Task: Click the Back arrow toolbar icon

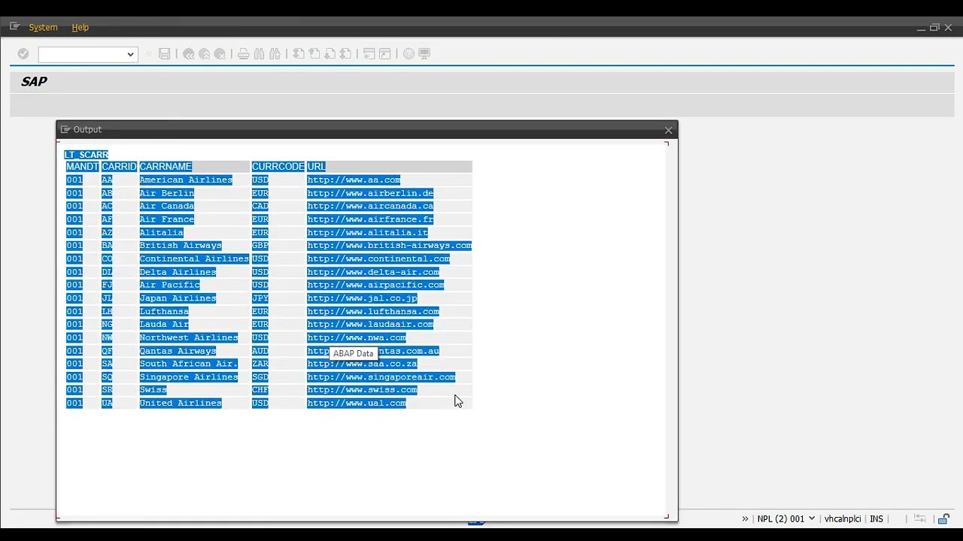Action: pyautogui.click(x=189, y=54)
